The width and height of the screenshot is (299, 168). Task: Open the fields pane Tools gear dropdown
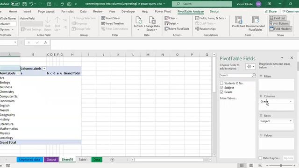point(250,66)
